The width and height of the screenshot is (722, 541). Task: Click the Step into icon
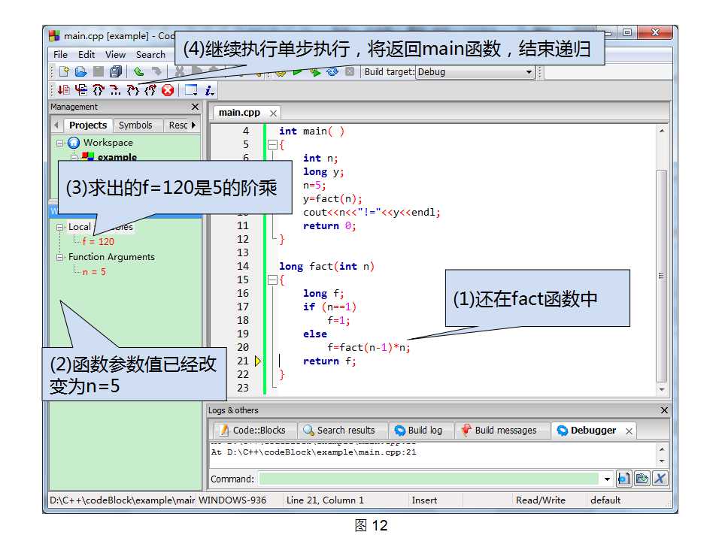pos(132,90)
